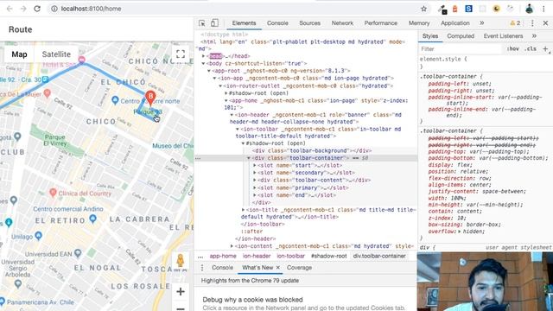Click the Centro Comercial Andino map pin
The image size is (553, 311).
92,219
